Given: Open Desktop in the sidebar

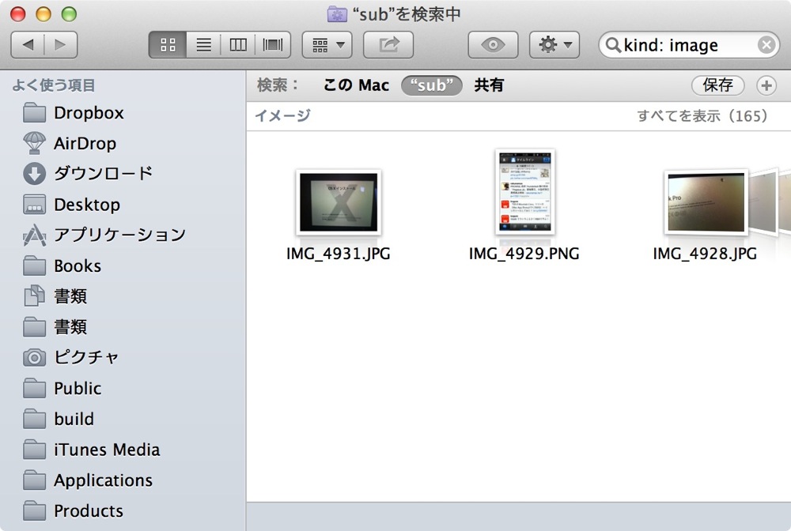Looking at the screenshot, I should pos(123,205).
